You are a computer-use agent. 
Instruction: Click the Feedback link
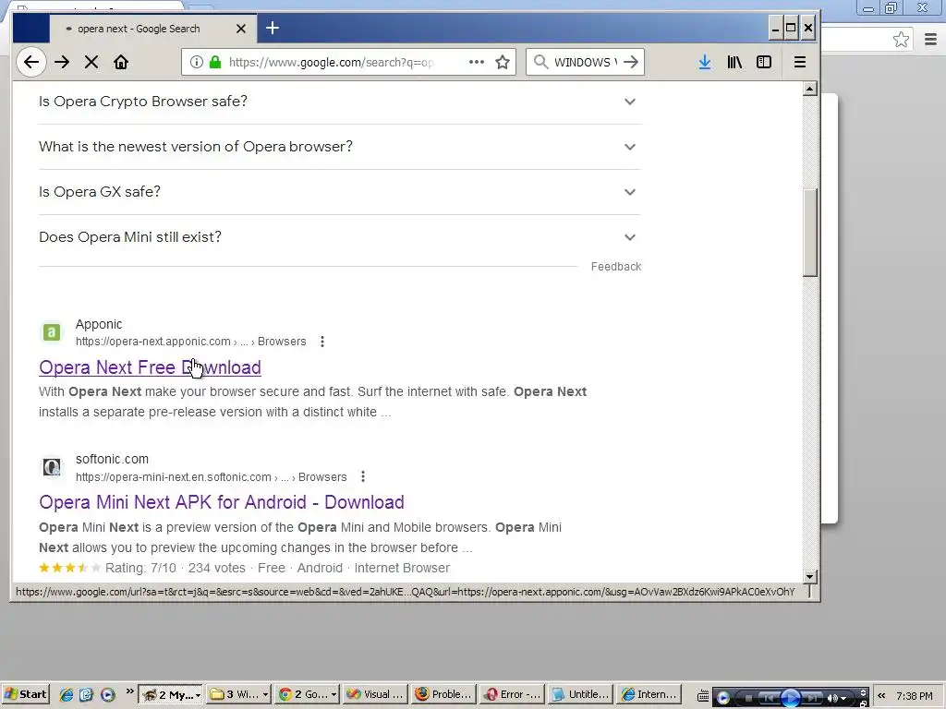tap(616, 267)
